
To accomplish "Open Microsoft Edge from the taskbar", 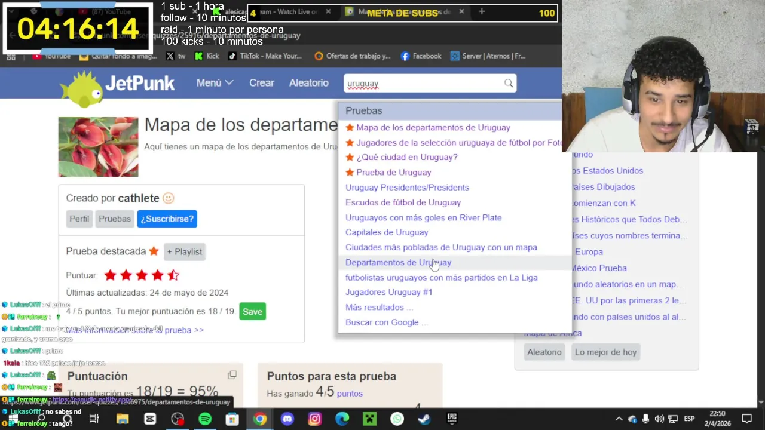I will point(342,419).
